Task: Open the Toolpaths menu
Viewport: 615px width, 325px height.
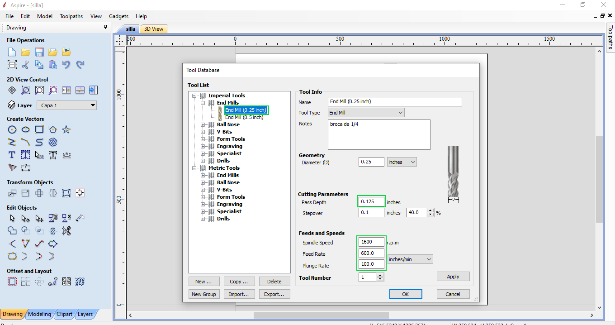Action: point(71,16)
